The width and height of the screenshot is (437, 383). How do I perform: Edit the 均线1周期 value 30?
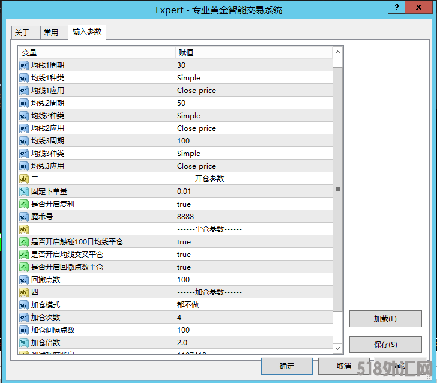pos(254,65)
